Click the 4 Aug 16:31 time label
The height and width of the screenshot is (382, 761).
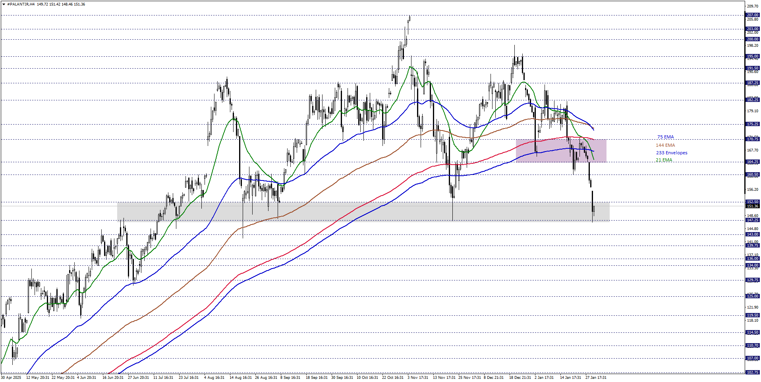pyautogui.click(x=214, y=378)
